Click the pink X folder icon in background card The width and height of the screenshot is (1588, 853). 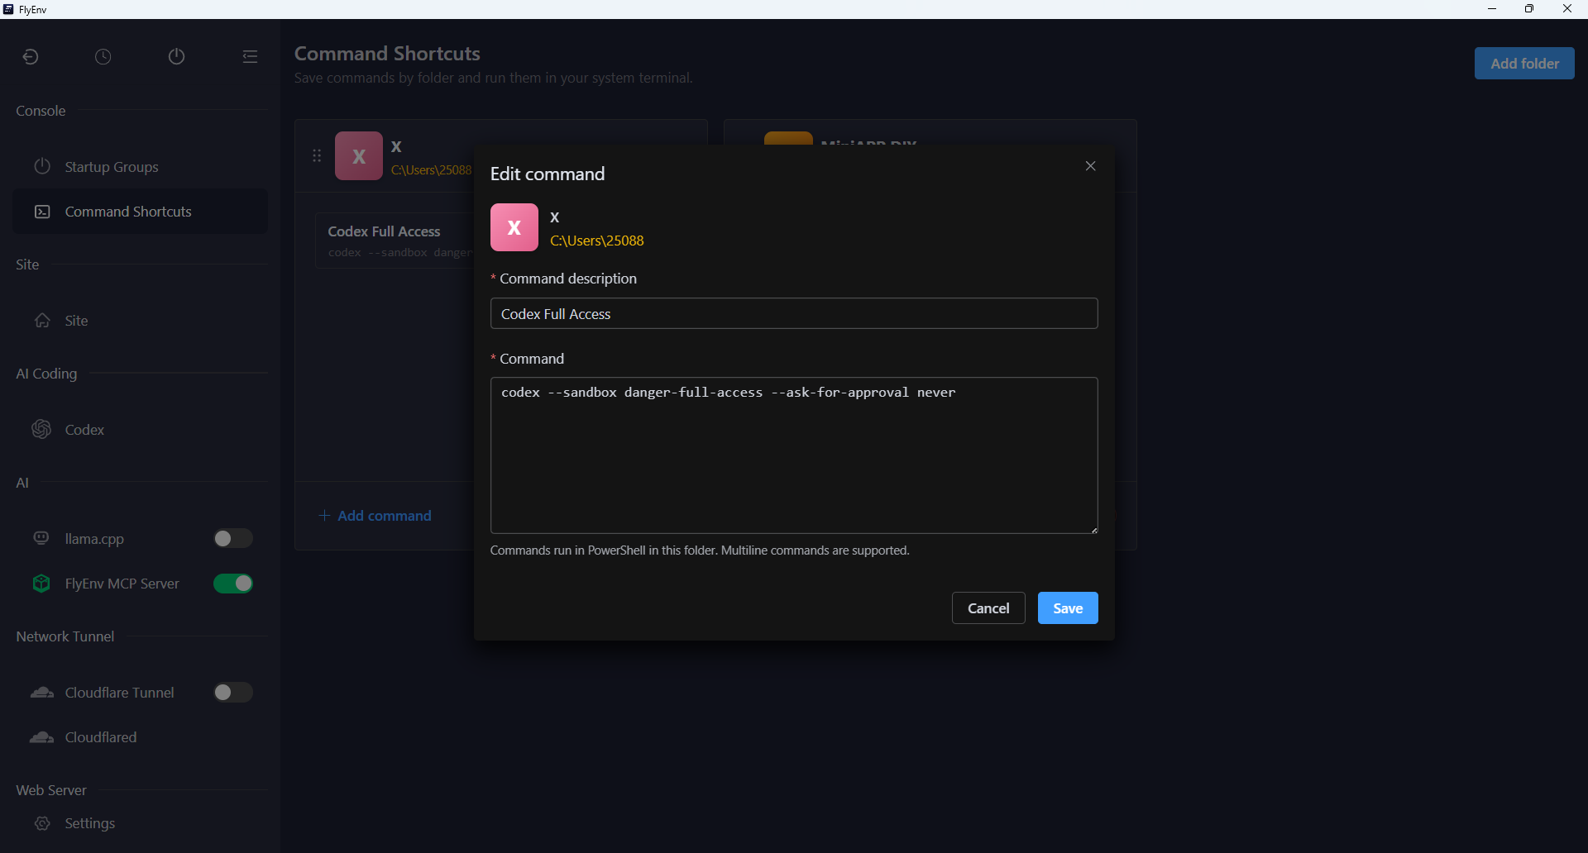pyautogui.click(x=359, y=156)
